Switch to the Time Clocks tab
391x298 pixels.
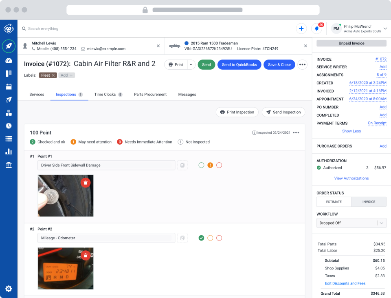click(x=105, y=94)
